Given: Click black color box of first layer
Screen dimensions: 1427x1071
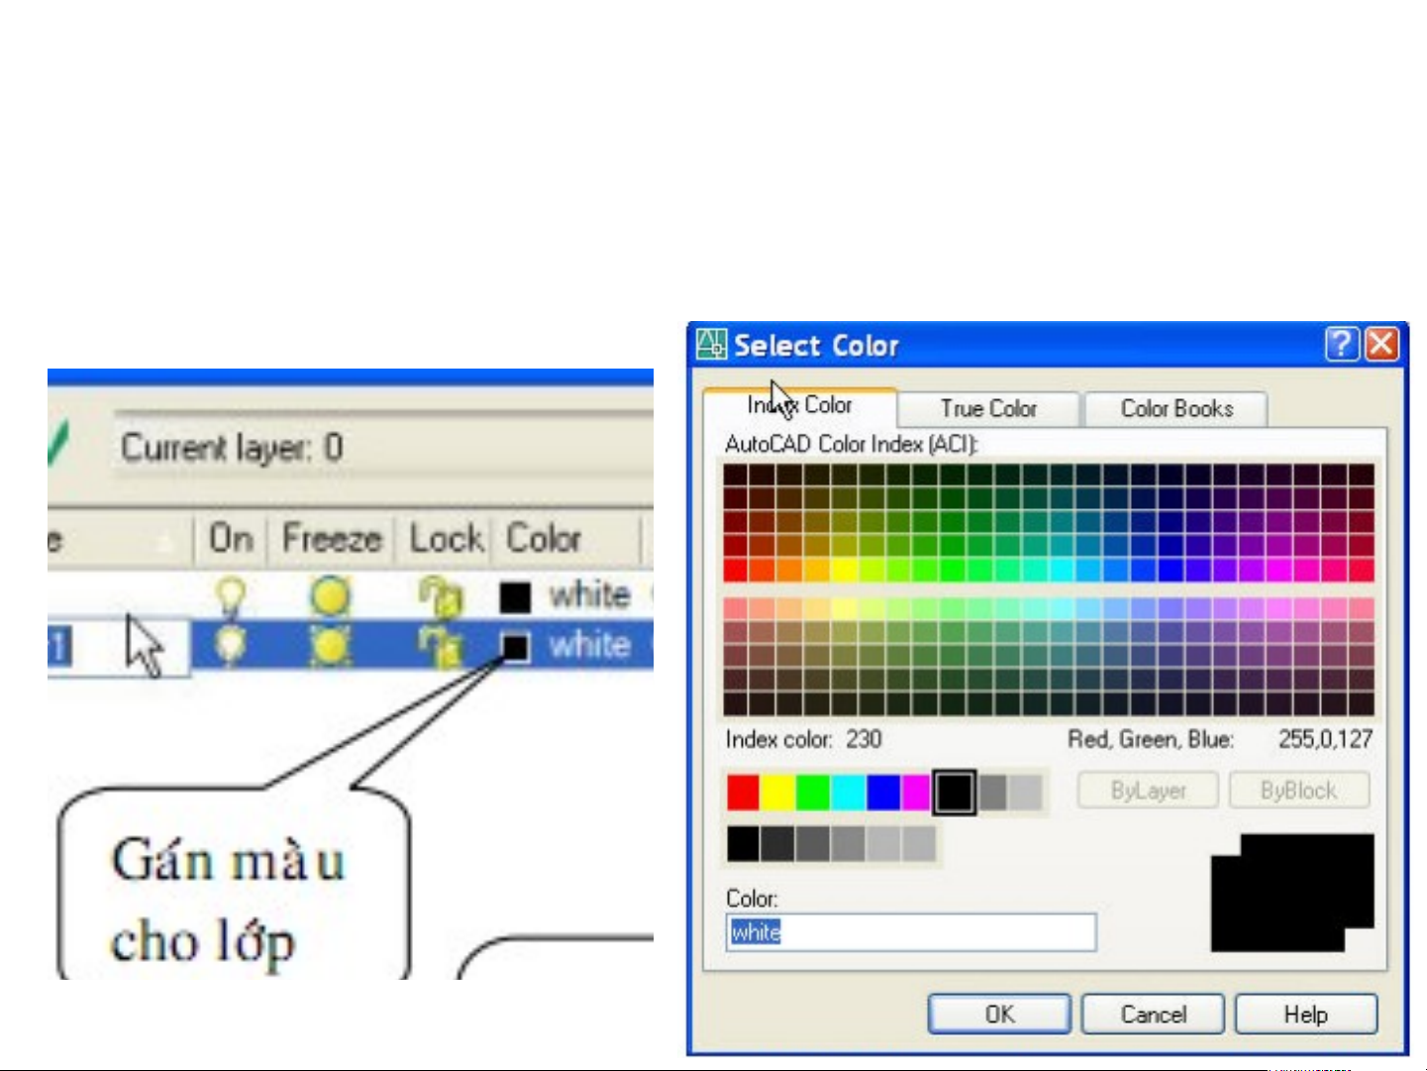Looking at the screenshot, I should coord(515,596).
